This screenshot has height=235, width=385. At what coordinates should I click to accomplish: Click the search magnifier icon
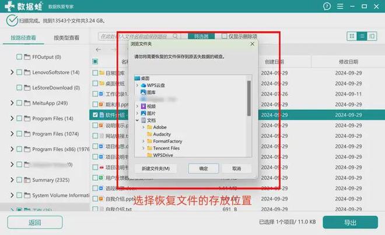(175, 36)
